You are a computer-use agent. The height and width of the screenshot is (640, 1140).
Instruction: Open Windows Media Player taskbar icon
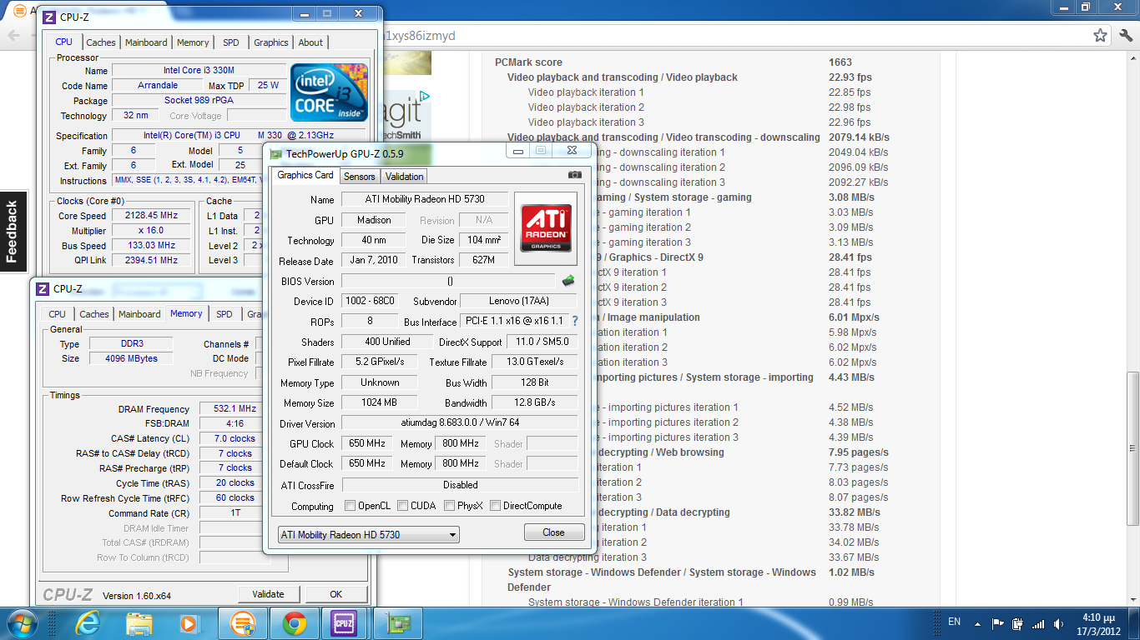pos(189,623)
